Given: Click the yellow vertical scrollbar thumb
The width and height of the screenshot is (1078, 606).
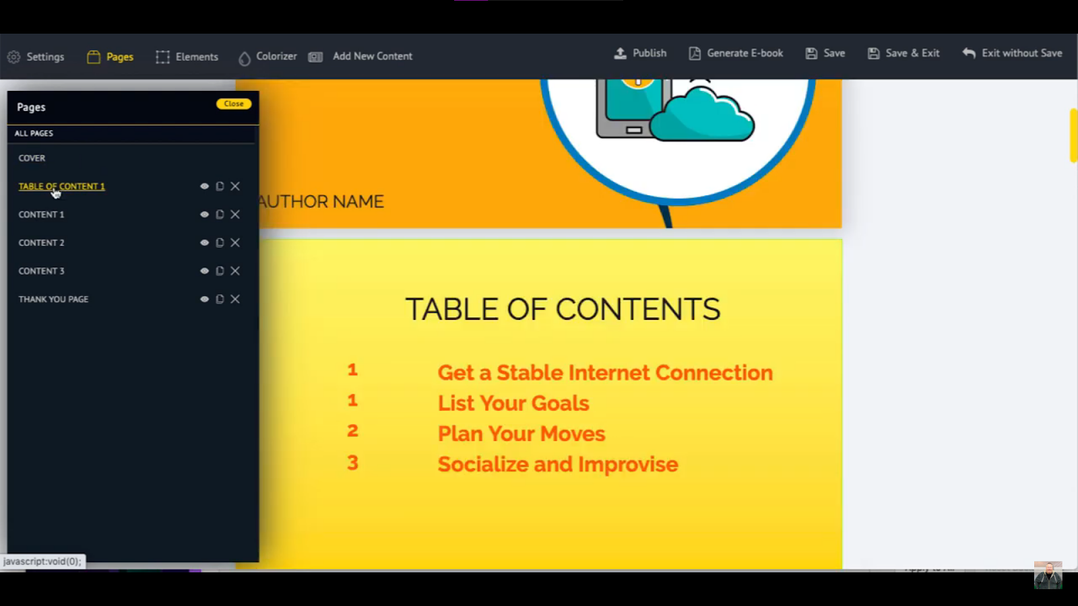Looking at the screenshot, I should (1073, 135).
